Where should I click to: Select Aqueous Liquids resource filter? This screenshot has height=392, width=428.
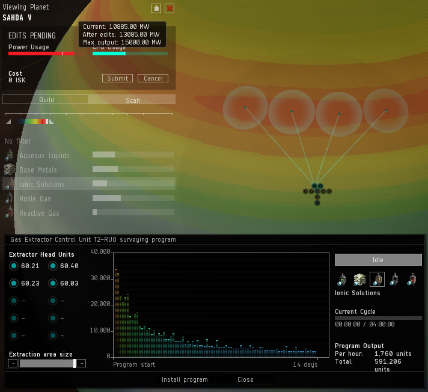click(89, 155)
